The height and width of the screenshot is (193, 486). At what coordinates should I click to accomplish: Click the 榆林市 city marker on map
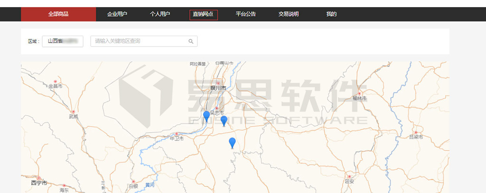pyautogui.click(x=360, y=93)
